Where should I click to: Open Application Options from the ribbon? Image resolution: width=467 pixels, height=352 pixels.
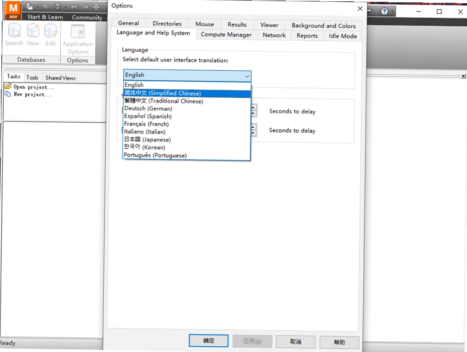point(78,39)
